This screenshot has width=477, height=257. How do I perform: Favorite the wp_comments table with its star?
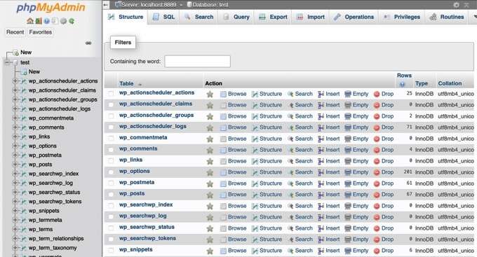pyautogui.click(x=210, y=150)
